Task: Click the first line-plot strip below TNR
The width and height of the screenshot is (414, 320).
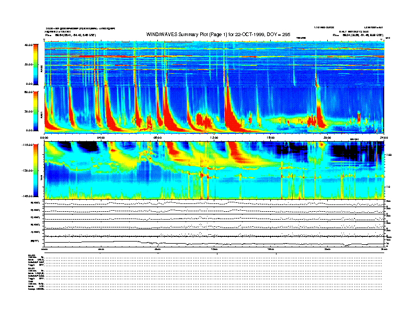Action: [x=214, y=203]
